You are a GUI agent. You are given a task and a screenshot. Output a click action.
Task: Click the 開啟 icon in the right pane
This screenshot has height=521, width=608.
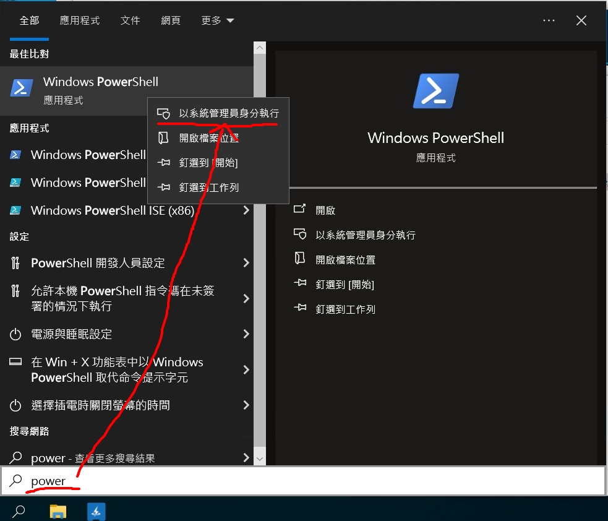(x=300, y=209)
